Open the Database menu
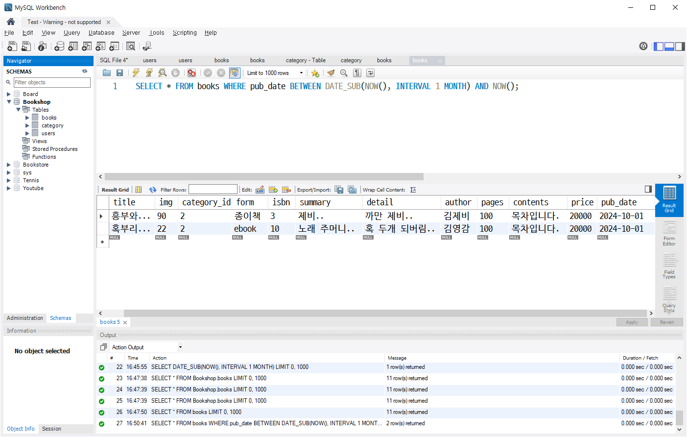687x437 pixels. pyautogui.click(x=101, y=33)
